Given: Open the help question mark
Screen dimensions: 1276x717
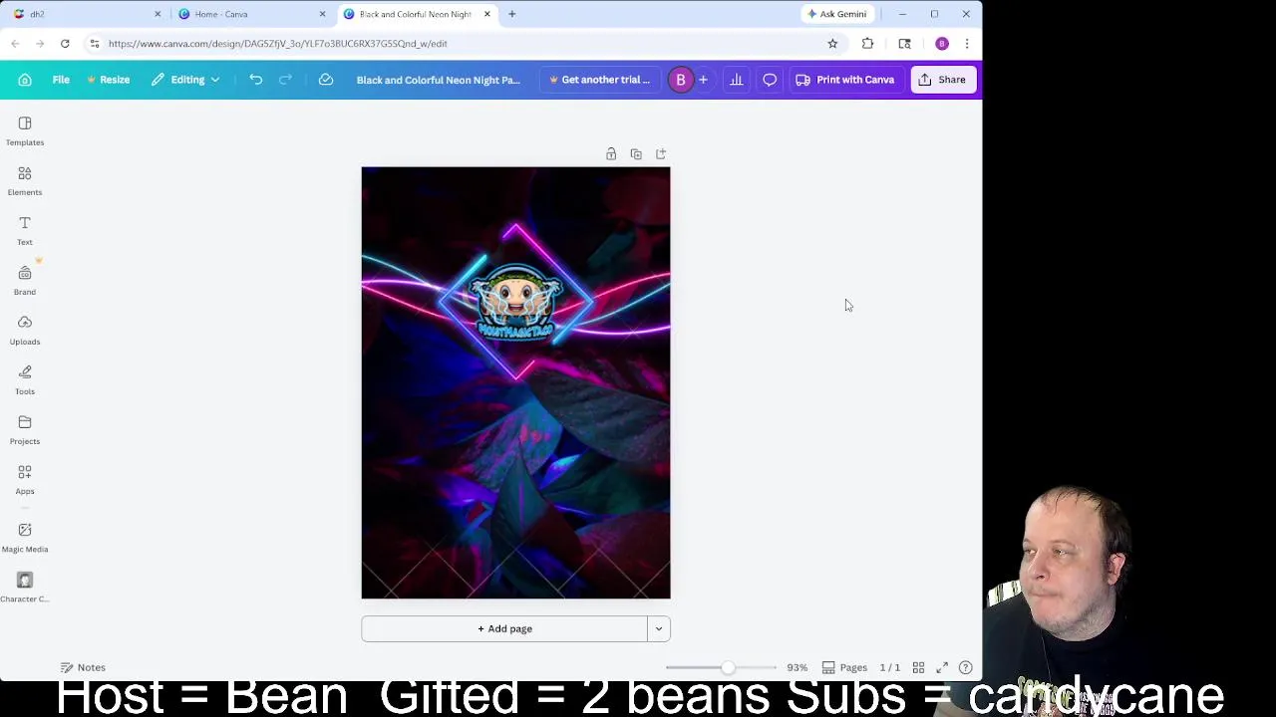Looking at the screenshot, I should tap(965, 667).
